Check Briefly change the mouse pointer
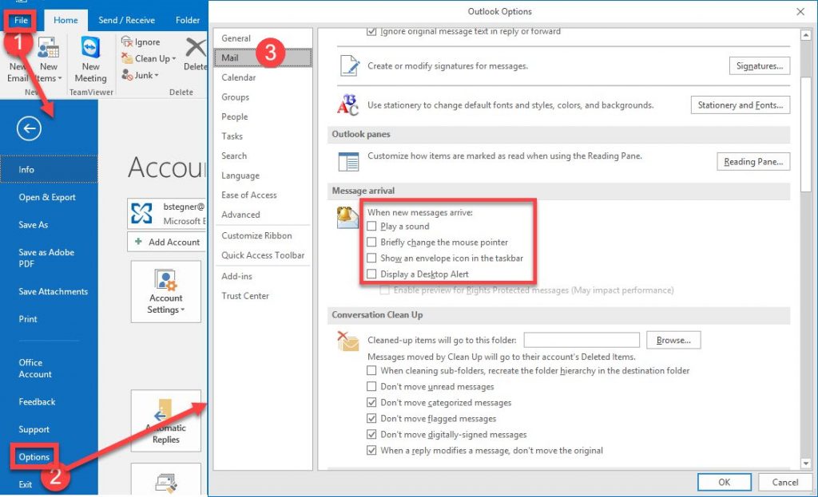 (x=371, y=243)
